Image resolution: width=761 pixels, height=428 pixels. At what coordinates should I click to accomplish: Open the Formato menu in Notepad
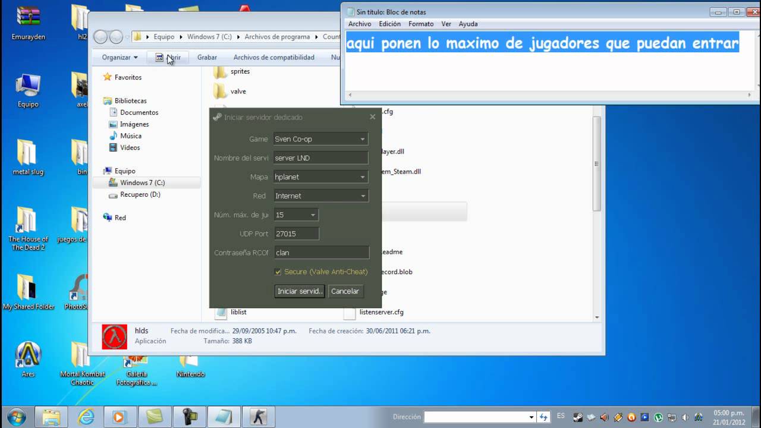[421, 24]
